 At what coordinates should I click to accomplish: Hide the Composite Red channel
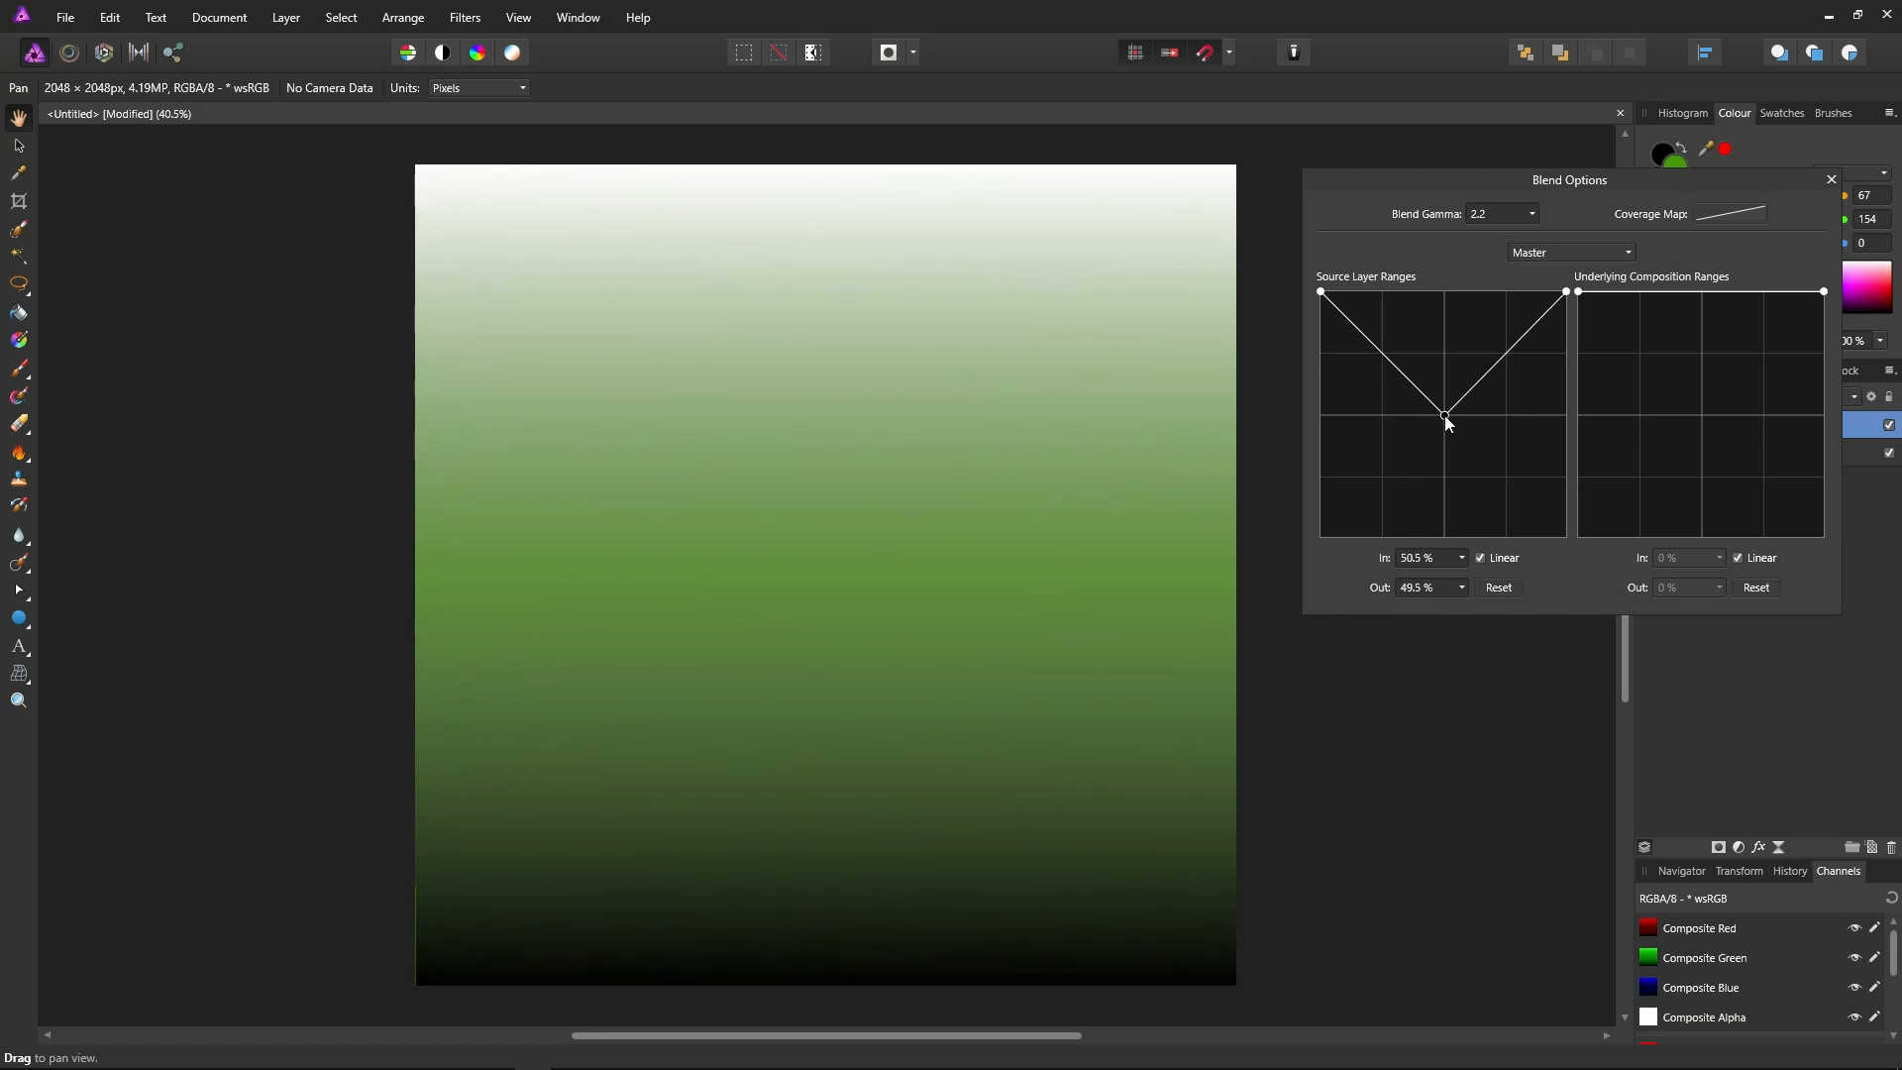point(1854,928)
